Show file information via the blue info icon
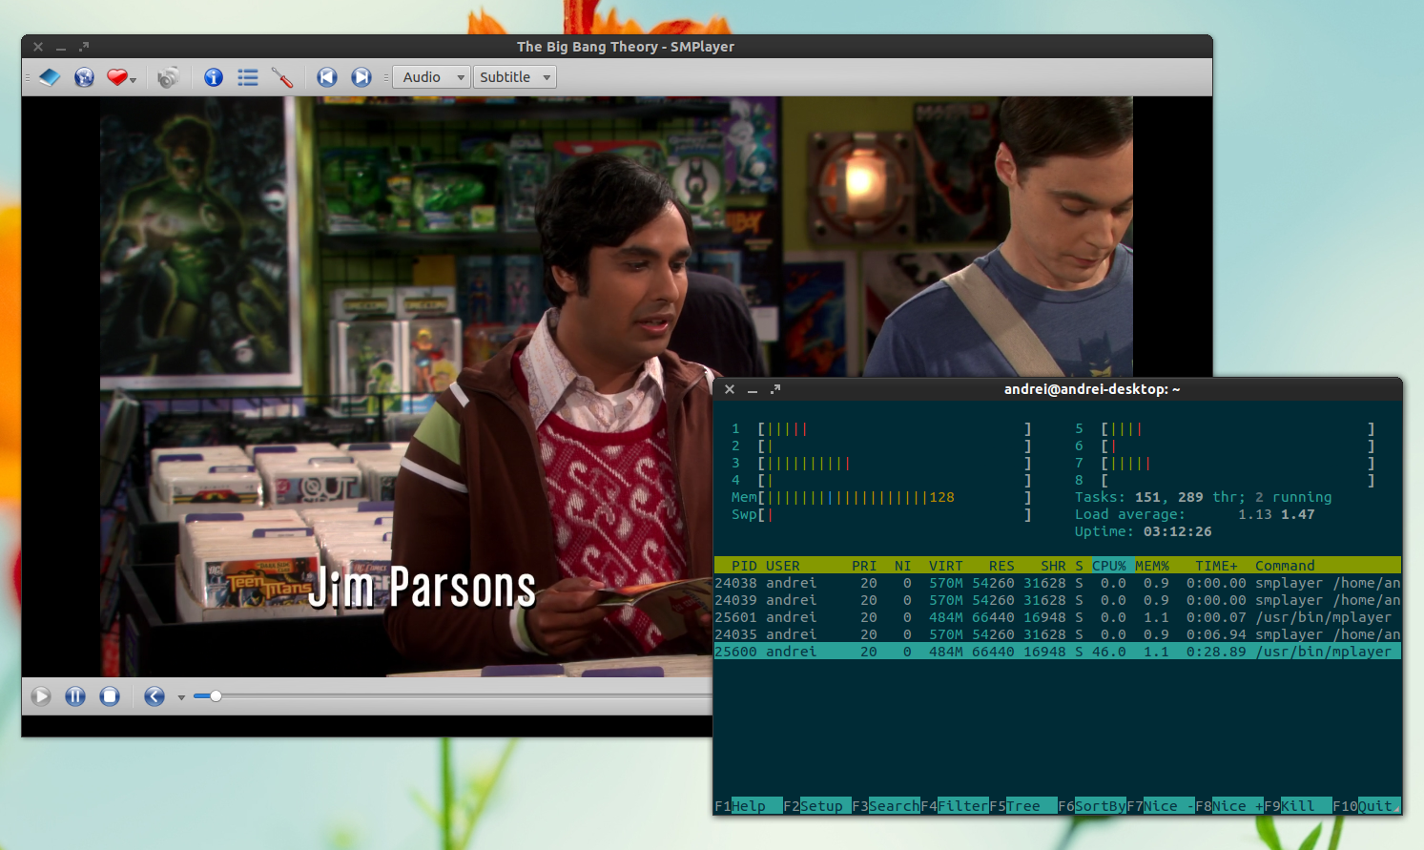The image size is (1424, 850). pos(214,77)
